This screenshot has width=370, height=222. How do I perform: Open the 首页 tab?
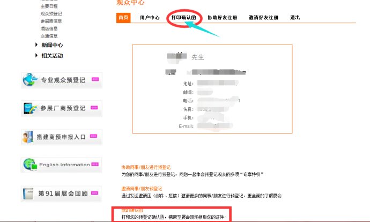tap(123, 18)
